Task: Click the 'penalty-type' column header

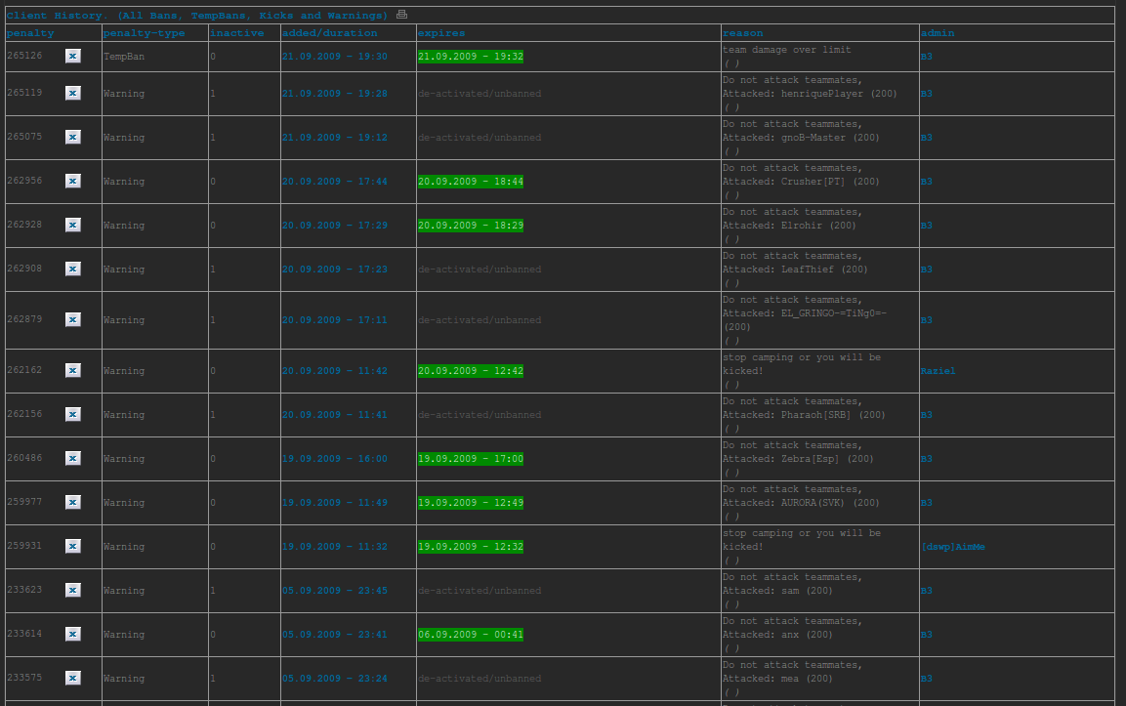Action: click(144, 33)
